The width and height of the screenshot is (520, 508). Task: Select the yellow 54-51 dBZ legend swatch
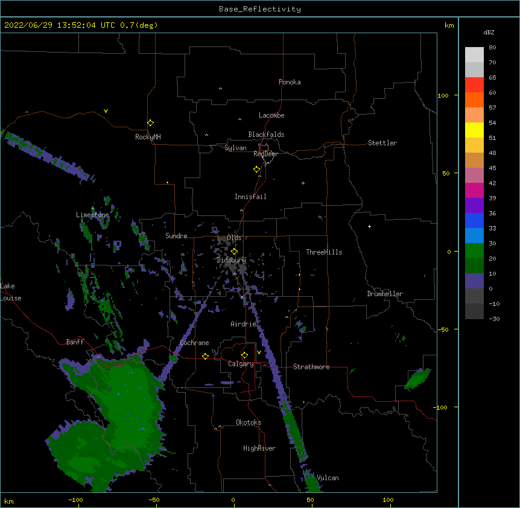tap(474, 130)
